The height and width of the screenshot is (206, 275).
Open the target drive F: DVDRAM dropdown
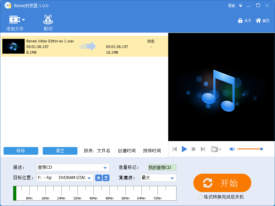(65, 178)
